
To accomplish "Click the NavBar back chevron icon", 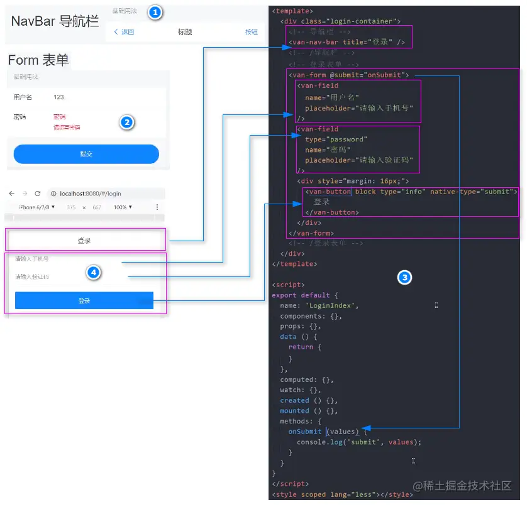I will [x=116, y=31].
